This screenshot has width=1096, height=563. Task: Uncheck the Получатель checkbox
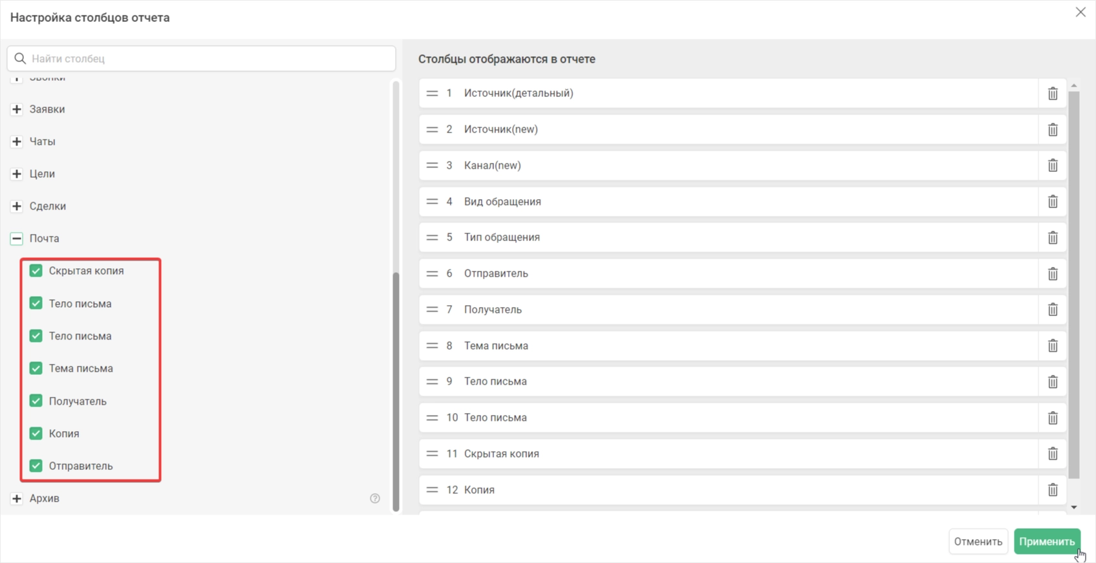[x=36, y=401]
